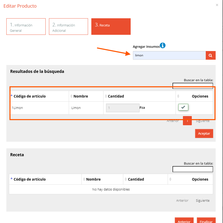223x223 pixels.
Task: Focus the Agregar Insumos search field
Action: (x=169, y=55)
